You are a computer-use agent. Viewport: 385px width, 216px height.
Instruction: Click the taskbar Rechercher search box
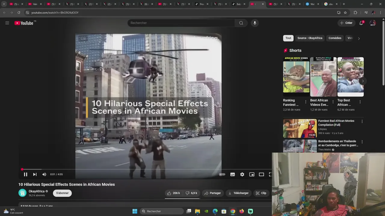[x=162, y=211]
